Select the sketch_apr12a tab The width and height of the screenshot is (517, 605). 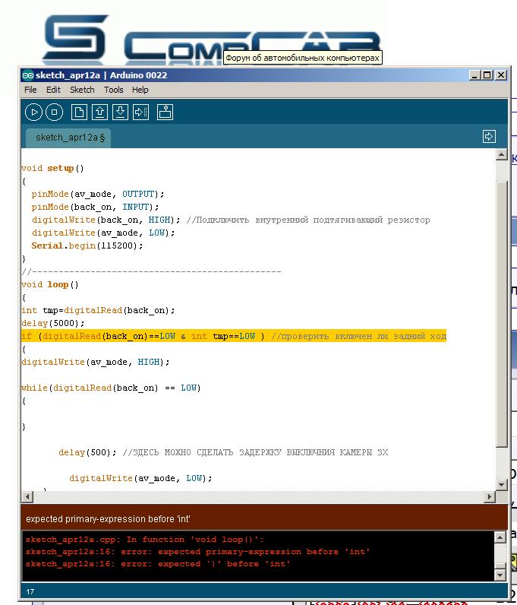click(x=69, y=138)
